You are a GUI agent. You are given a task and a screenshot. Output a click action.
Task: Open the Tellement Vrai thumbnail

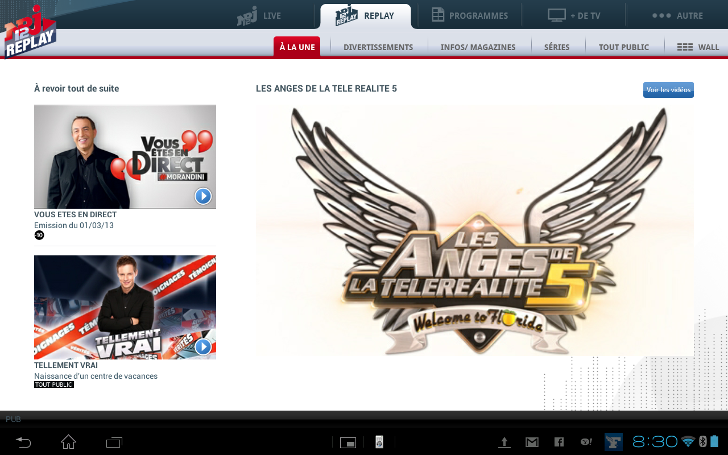(x=125, y=307)
